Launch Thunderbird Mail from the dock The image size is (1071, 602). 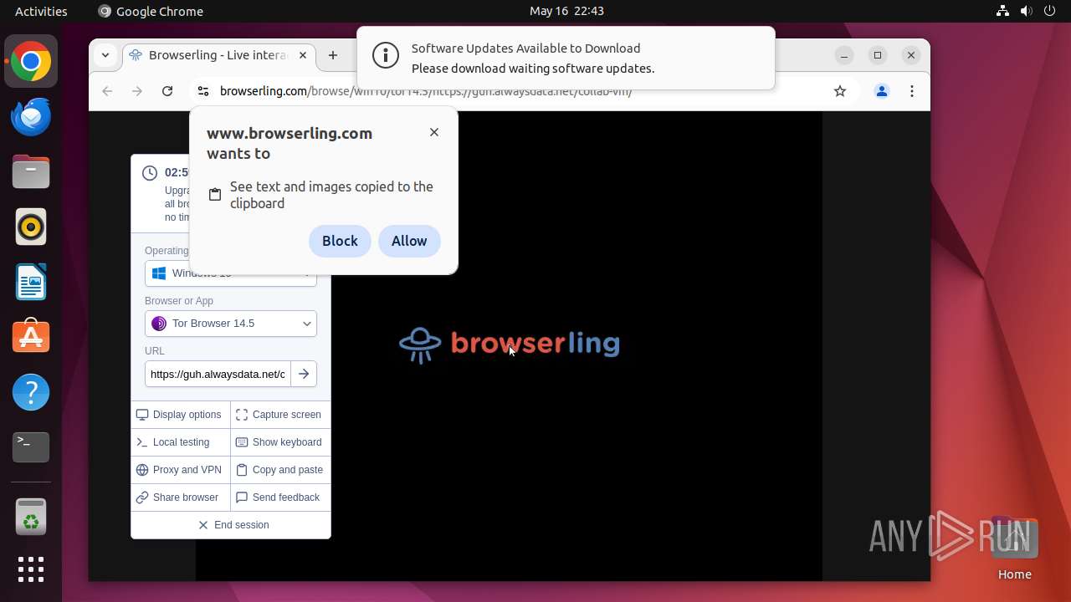click(31, 117)
